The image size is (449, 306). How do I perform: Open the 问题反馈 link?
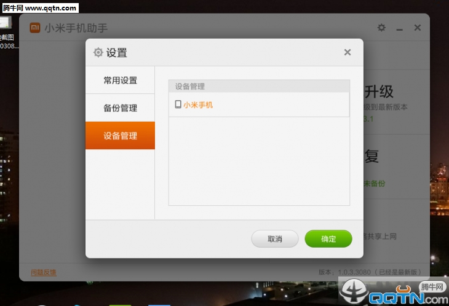[44, 272]
